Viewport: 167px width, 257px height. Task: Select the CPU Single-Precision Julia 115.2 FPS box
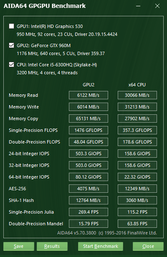(x=137, y=212)
